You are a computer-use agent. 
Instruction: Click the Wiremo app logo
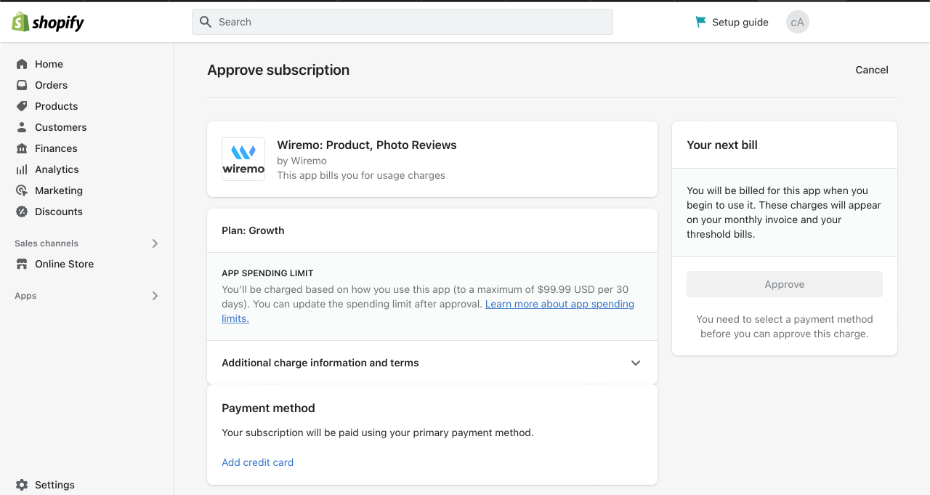[x=243, y=159]
